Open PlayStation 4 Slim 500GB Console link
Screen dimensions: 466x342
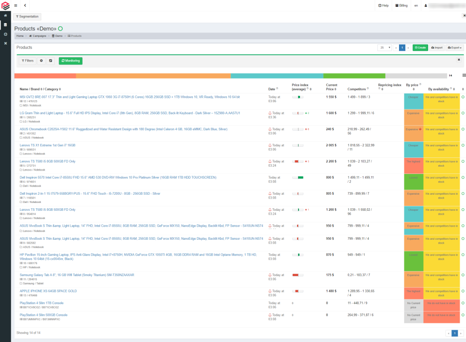(43, 315)
